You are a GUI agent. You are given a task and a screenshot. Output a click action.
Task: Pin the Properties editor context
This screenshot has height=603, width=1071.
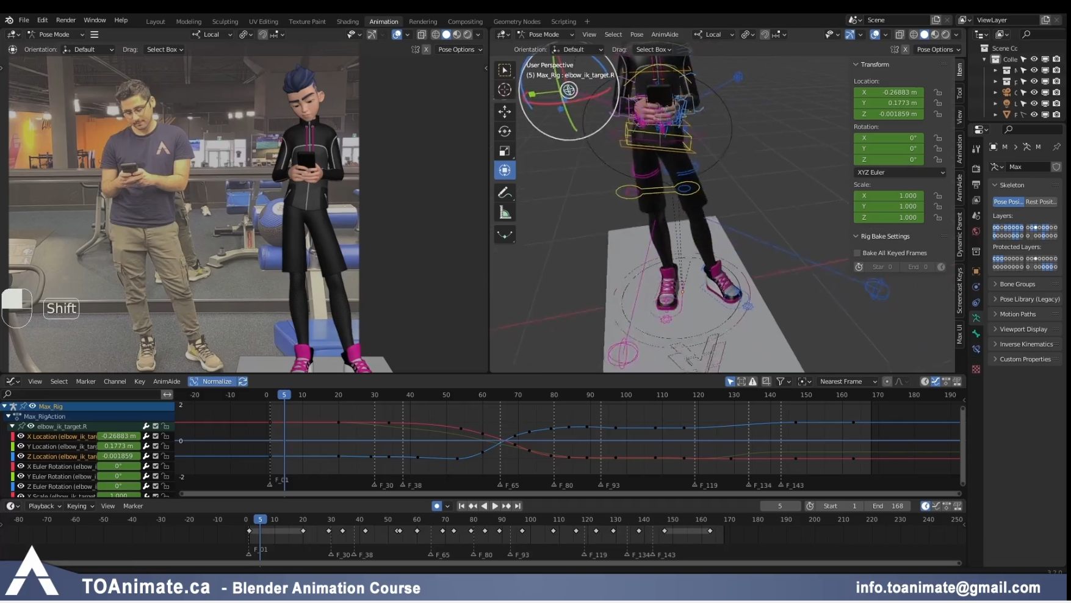[x=1056, y=147]
